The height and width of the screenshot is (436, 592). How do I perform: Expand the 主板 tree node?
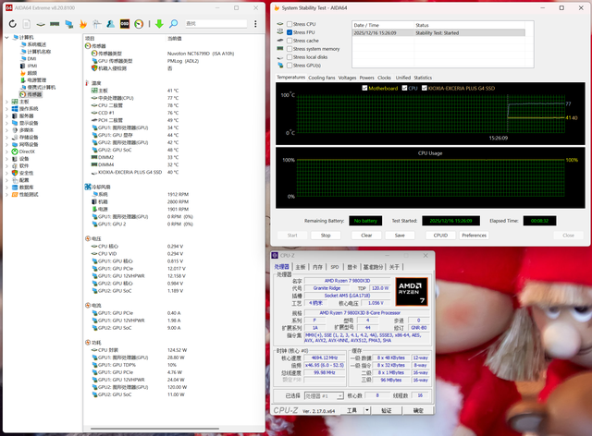(x=7, y=102)
